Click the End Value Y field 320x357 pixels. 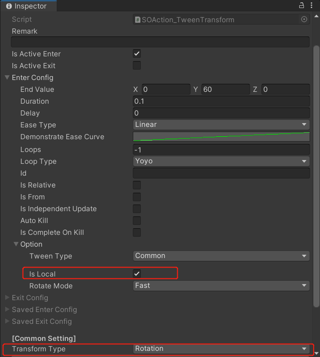(225, 89)
